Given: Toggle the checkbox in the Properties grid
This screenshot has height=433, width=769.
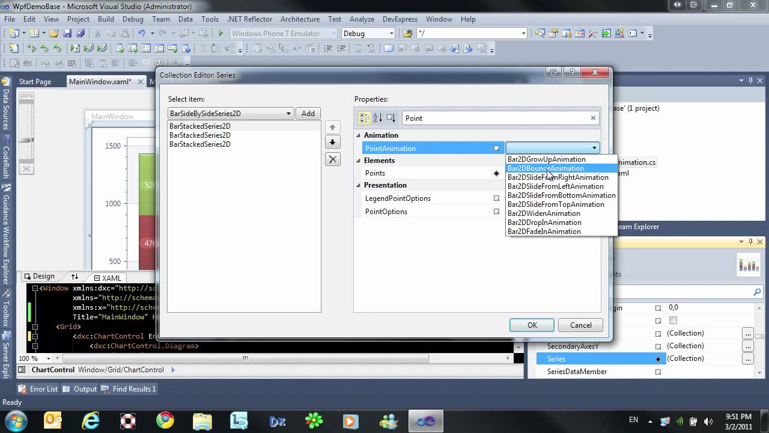Looking at the screenshot, I should [x=673, y=321].
